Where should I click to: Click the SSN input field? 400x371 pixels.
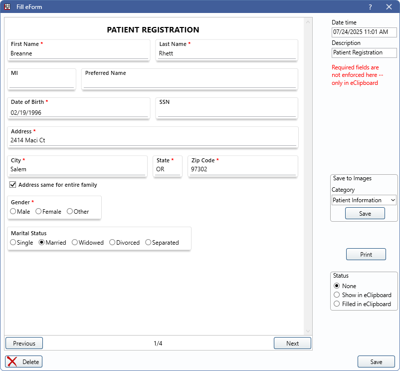pos(227,113)
